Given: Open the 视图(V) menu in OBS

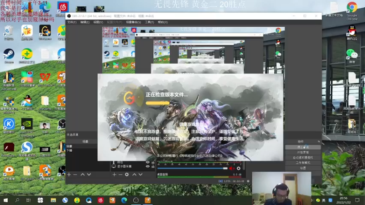Looking at the screenshot, I should tap(98, 22).
